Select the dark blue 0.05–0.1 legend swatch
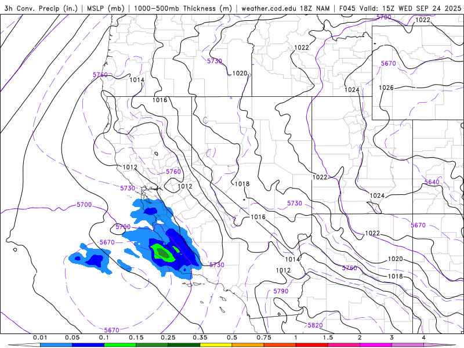The height and width of the screenshot is (348, 464). click(x=88, y=345)
